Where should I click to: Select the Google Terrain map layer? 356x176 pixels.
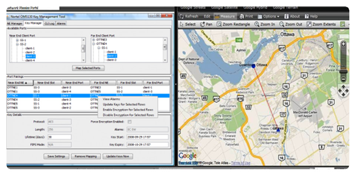pos(286,8)
